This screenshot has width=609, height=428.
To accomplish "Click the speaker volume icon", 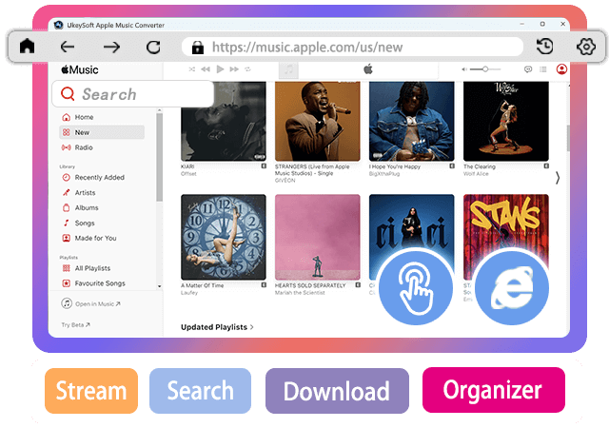I will 464,69.
